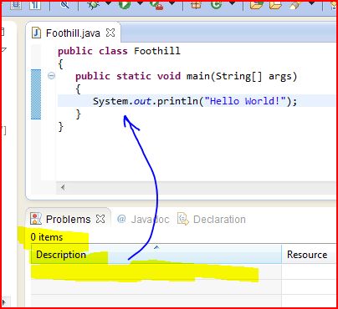Image resolution: width=338 pixels, height=309 pixels.
Task: Click the Debug bug icon in toolbar
Action: point(93,5)
